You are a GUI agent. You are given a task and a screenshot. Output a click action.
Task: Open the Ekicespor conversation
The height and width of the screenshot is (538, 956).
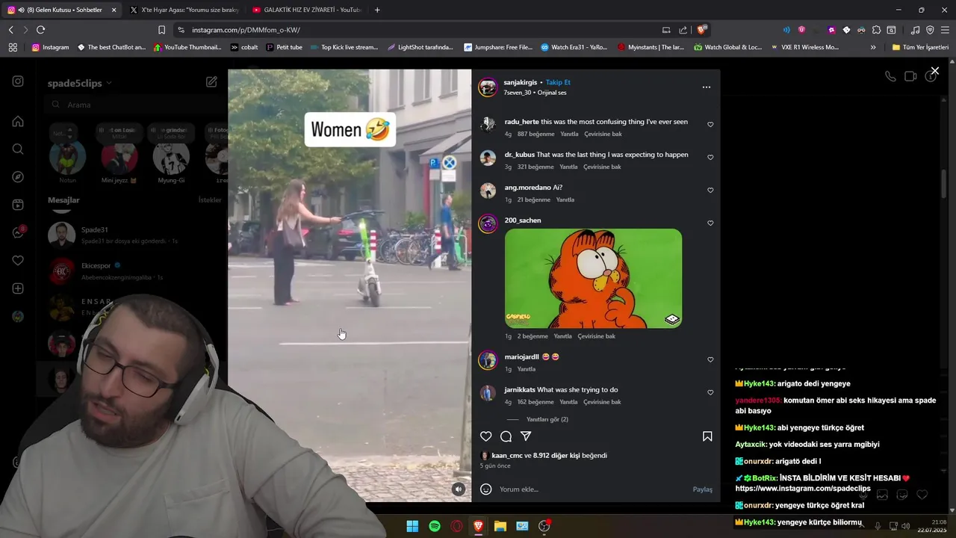[131, 270]
